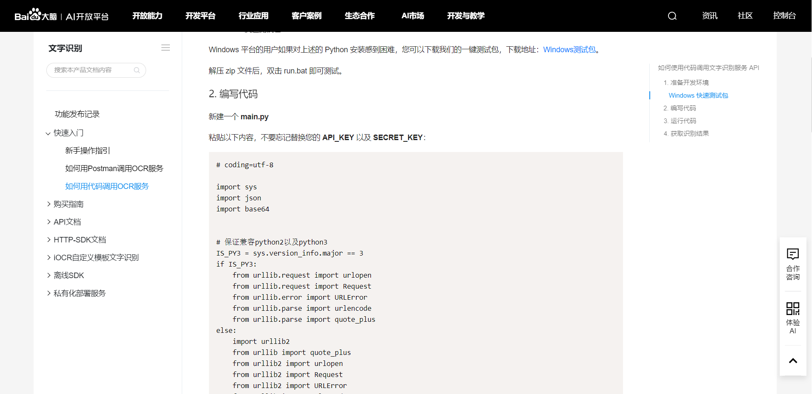Go to 社区 in top bar

point(745,16)
